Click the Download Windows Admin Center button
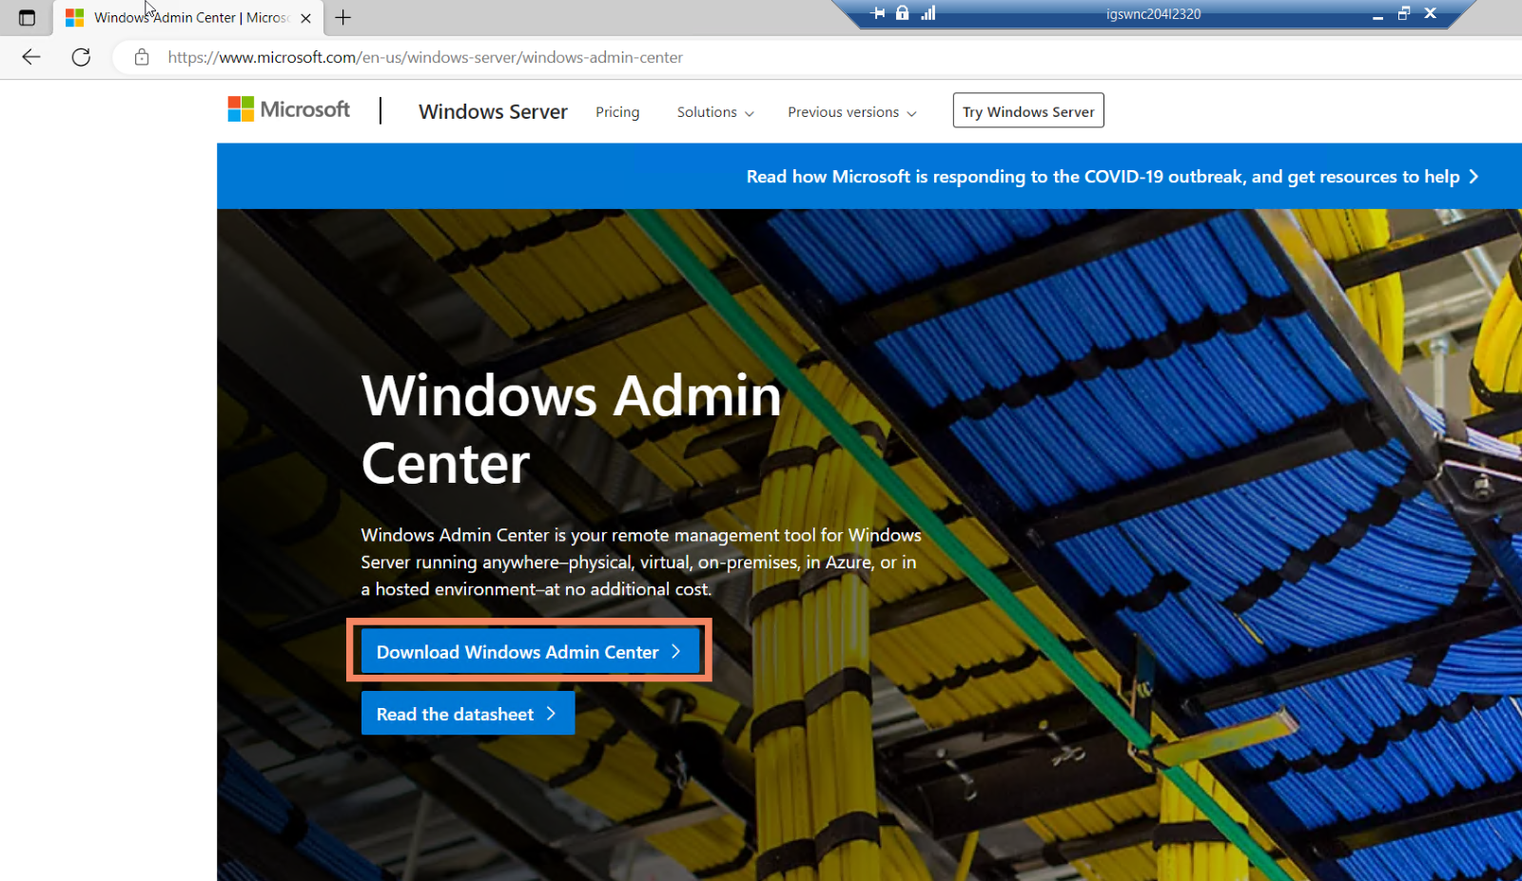1522x881 pixels. point(530,651)
